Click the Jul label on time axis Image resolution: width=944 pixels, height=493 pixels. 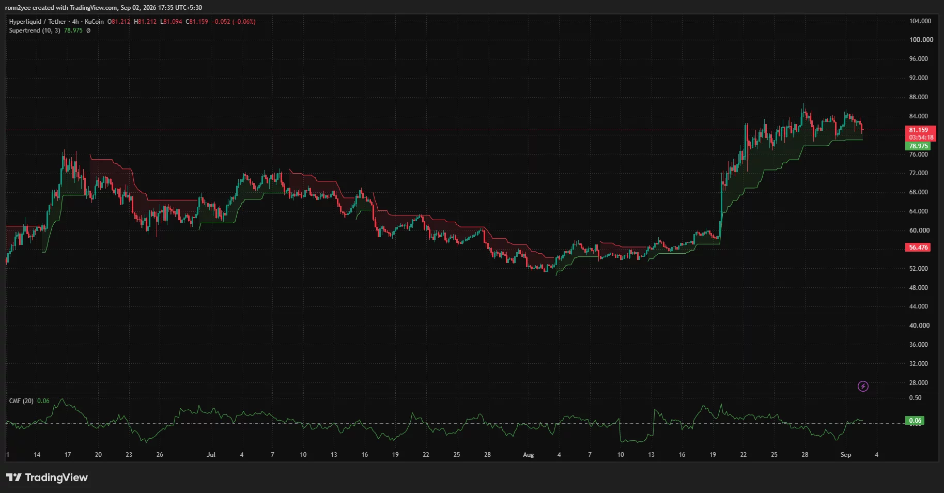211,455
